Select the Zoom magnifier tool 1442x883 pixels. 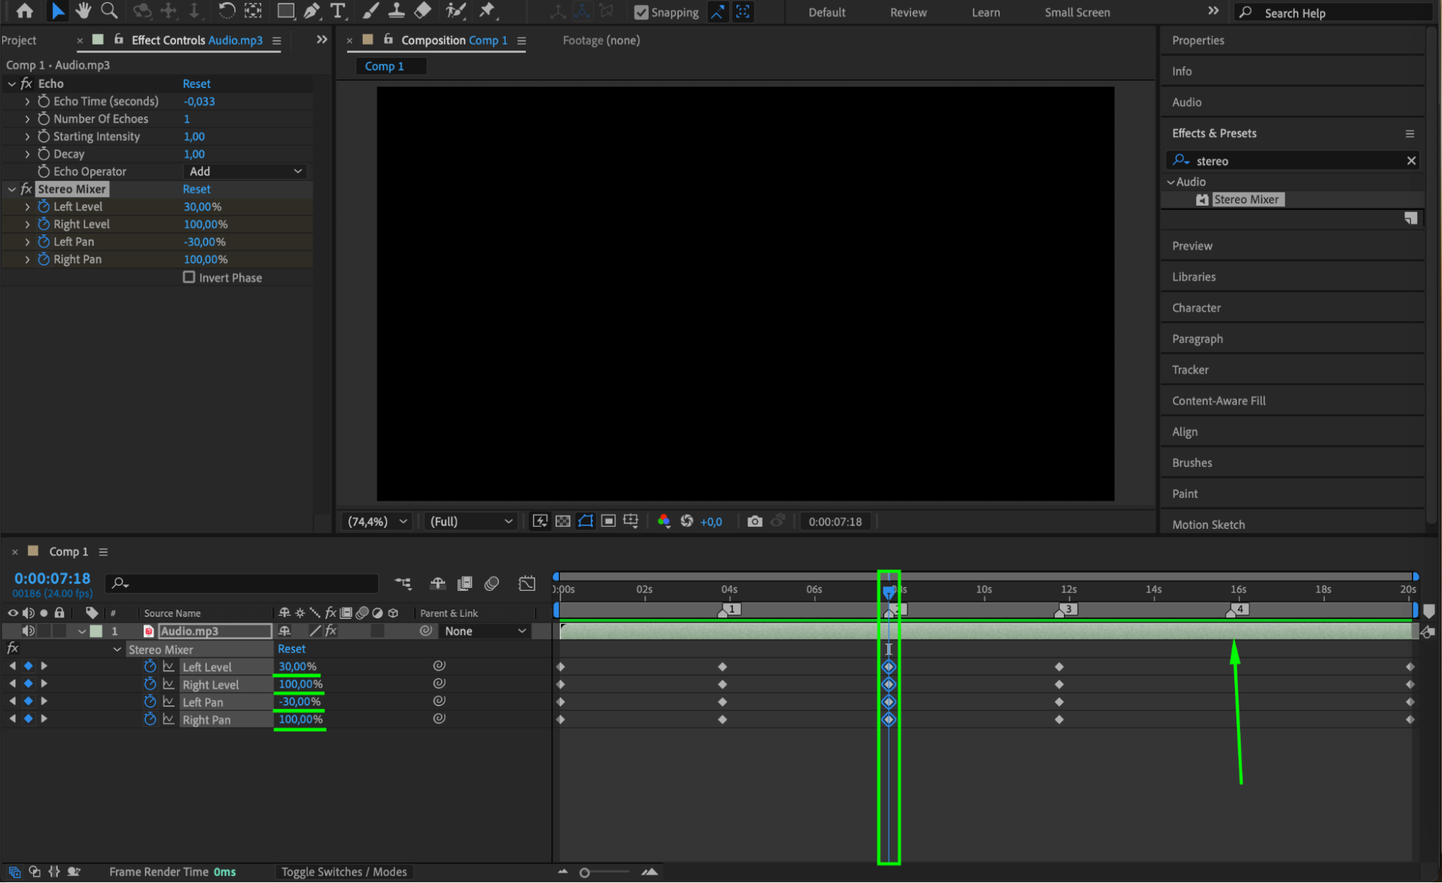(109, 11)
